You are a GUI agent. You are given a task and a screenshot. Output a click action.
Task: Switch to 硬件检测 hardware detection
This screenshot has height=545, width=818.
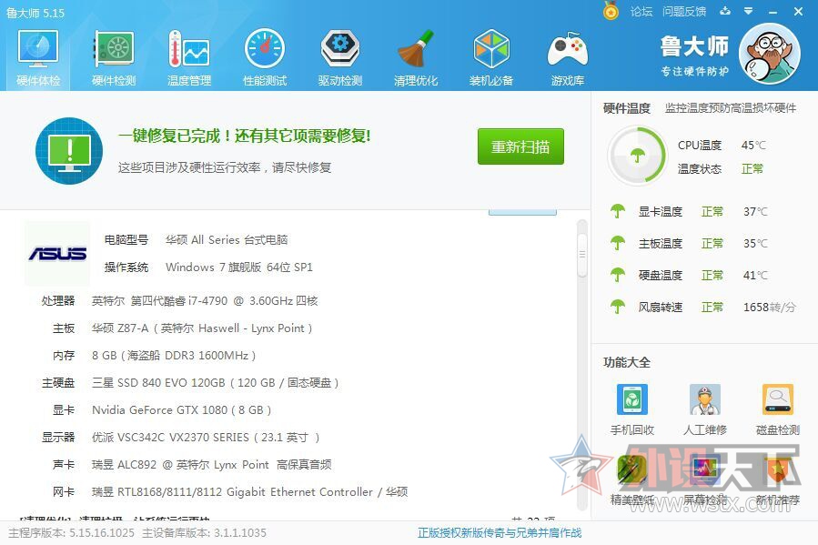(114, 57)
